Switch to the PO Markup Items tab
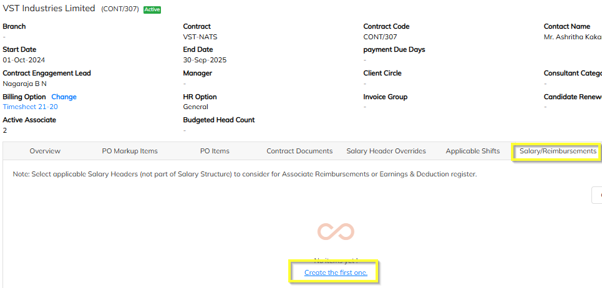This screenshot has height=288, width=602. point(130,151)
